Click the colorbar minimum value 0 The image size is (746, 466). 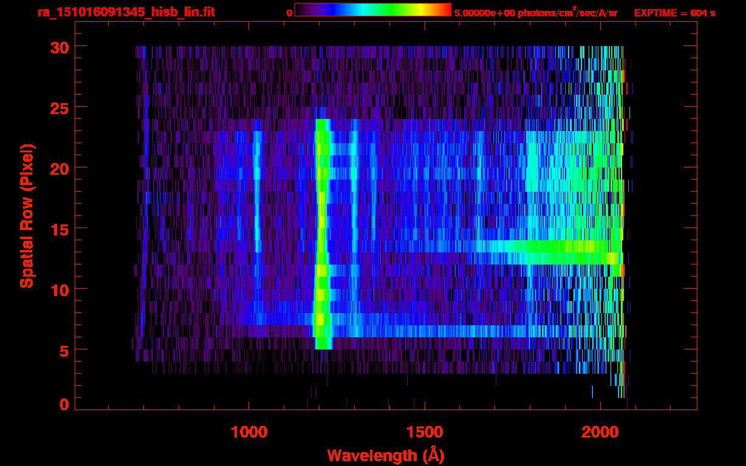point(289,13)
